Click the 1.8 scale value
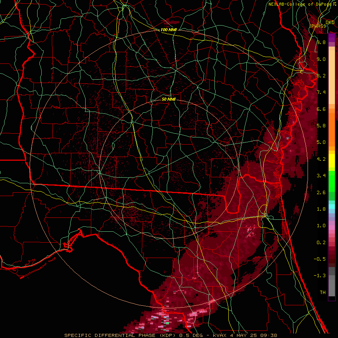The image size is (338, 338). click(x=321, y=209)
